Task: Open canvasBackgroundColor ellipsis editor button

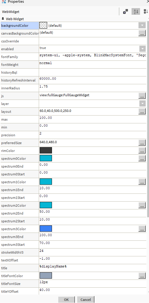Action: click(x=142, y=33)
